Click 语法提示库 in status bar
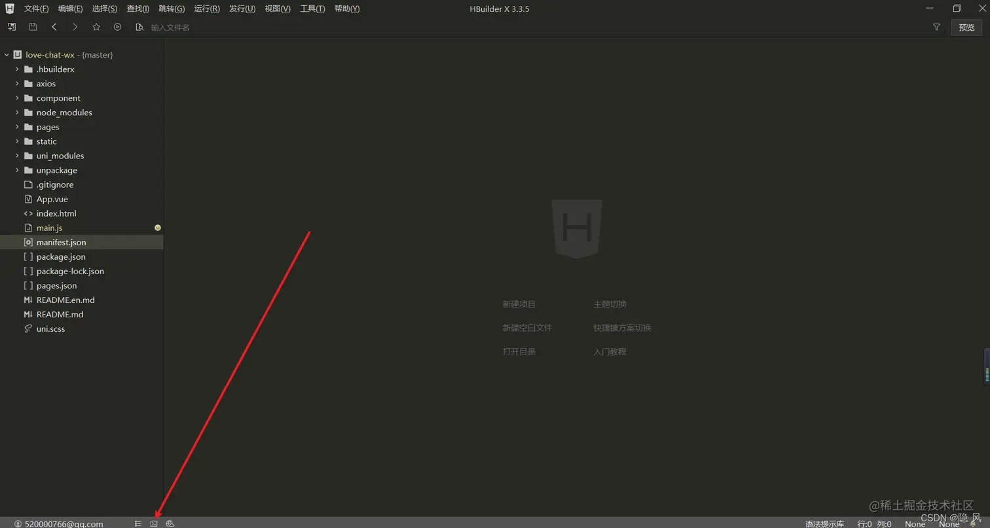The width and height of the screenshot is (990, 528). pyautogui.click(x=824, y=523)
